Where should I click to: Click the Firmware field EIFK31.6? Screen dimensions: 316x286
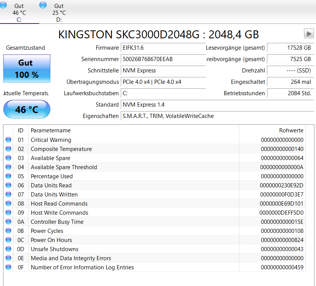(x=163, y=48)
